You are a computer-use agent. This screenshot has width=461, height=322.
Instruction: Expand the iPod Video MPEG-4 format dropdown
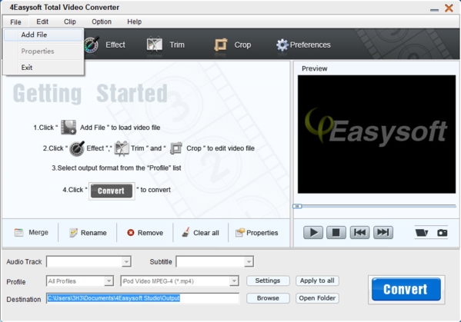tap(234, 281)
